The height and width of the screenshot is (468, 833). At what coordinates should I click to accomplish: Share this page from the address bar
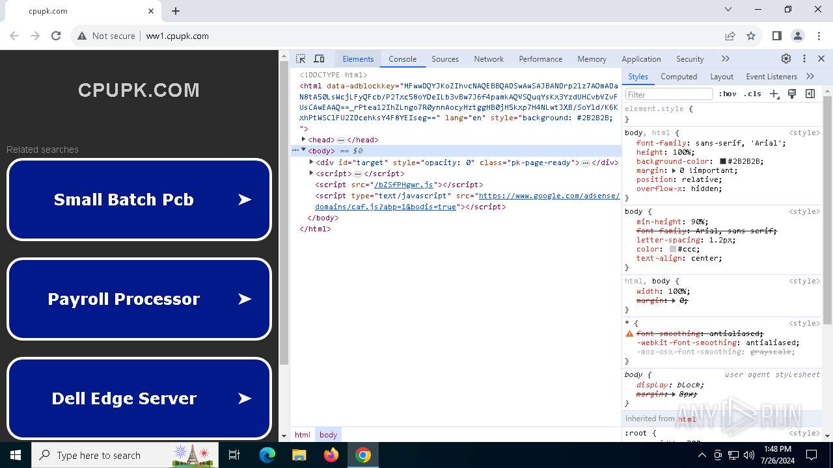coord(730,36)
